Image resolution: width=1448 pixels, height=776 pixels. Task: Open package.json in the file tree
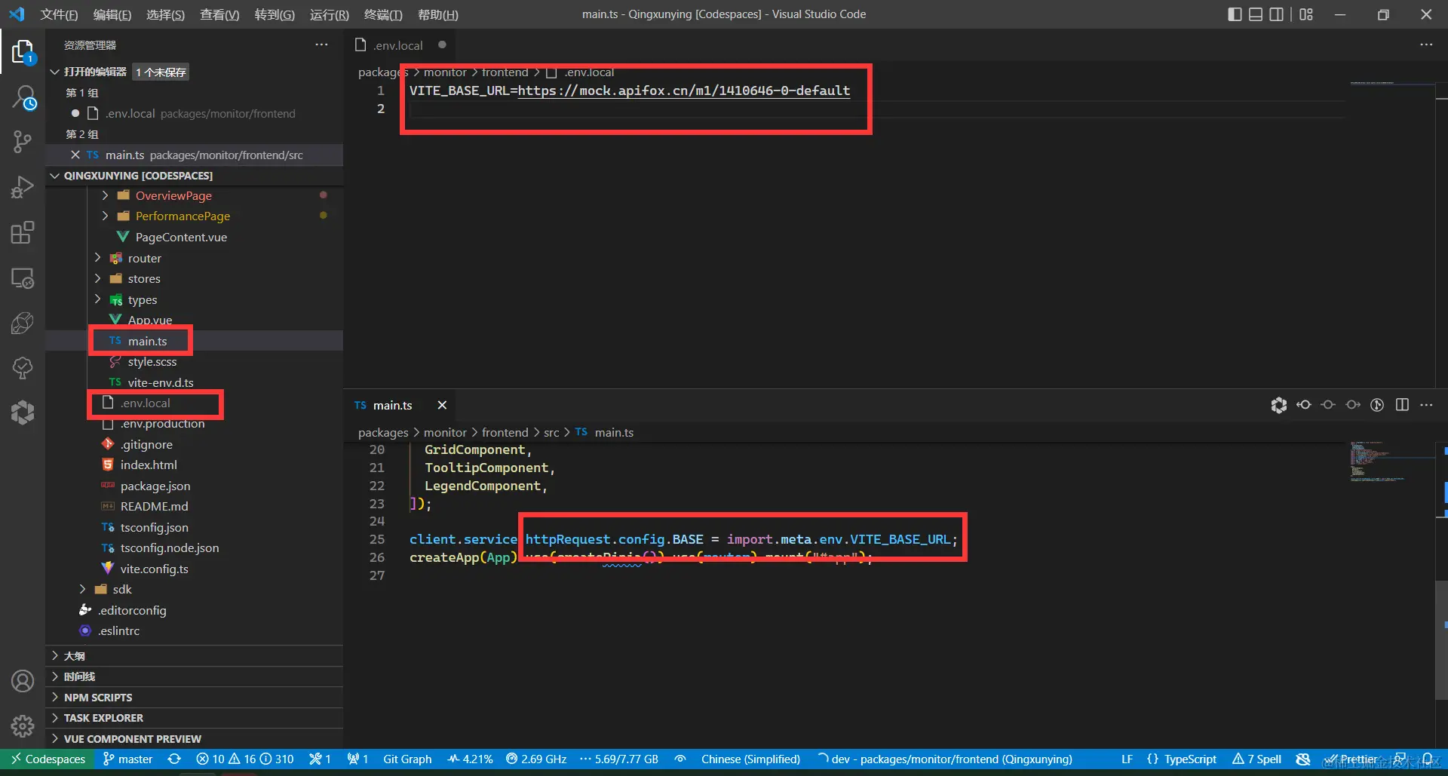[x=155, y=486]
